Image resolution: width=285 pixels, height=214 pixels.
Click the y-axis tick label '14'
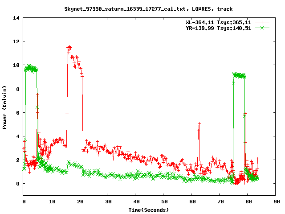[x=16, y=18]
